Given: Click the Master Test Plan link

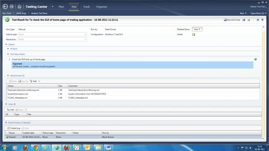Looking at the screenshot, I should tap(259, 7).
